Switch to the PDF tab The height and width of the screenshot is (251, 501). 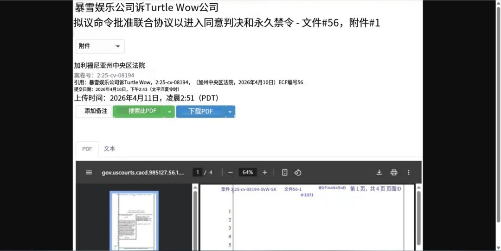(87, 149)
